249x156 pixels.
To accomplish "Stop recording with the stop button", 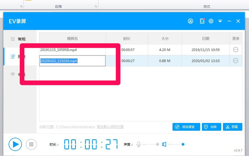I will coord(31,144).
